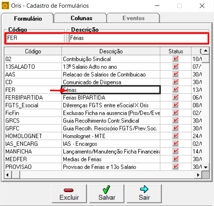
Task: Click the Status column header
Action: tap(176, 52)
